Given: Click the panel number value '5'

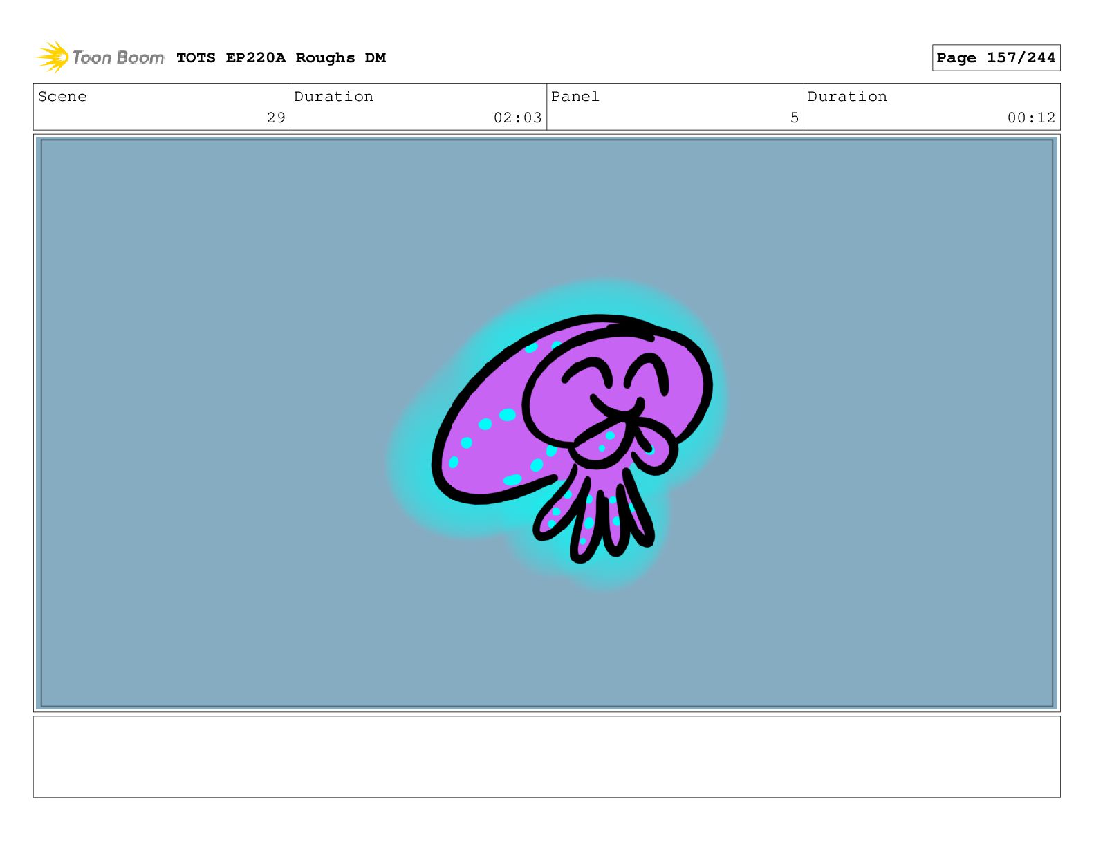Looking at the screenshot, I should point(795,118).
